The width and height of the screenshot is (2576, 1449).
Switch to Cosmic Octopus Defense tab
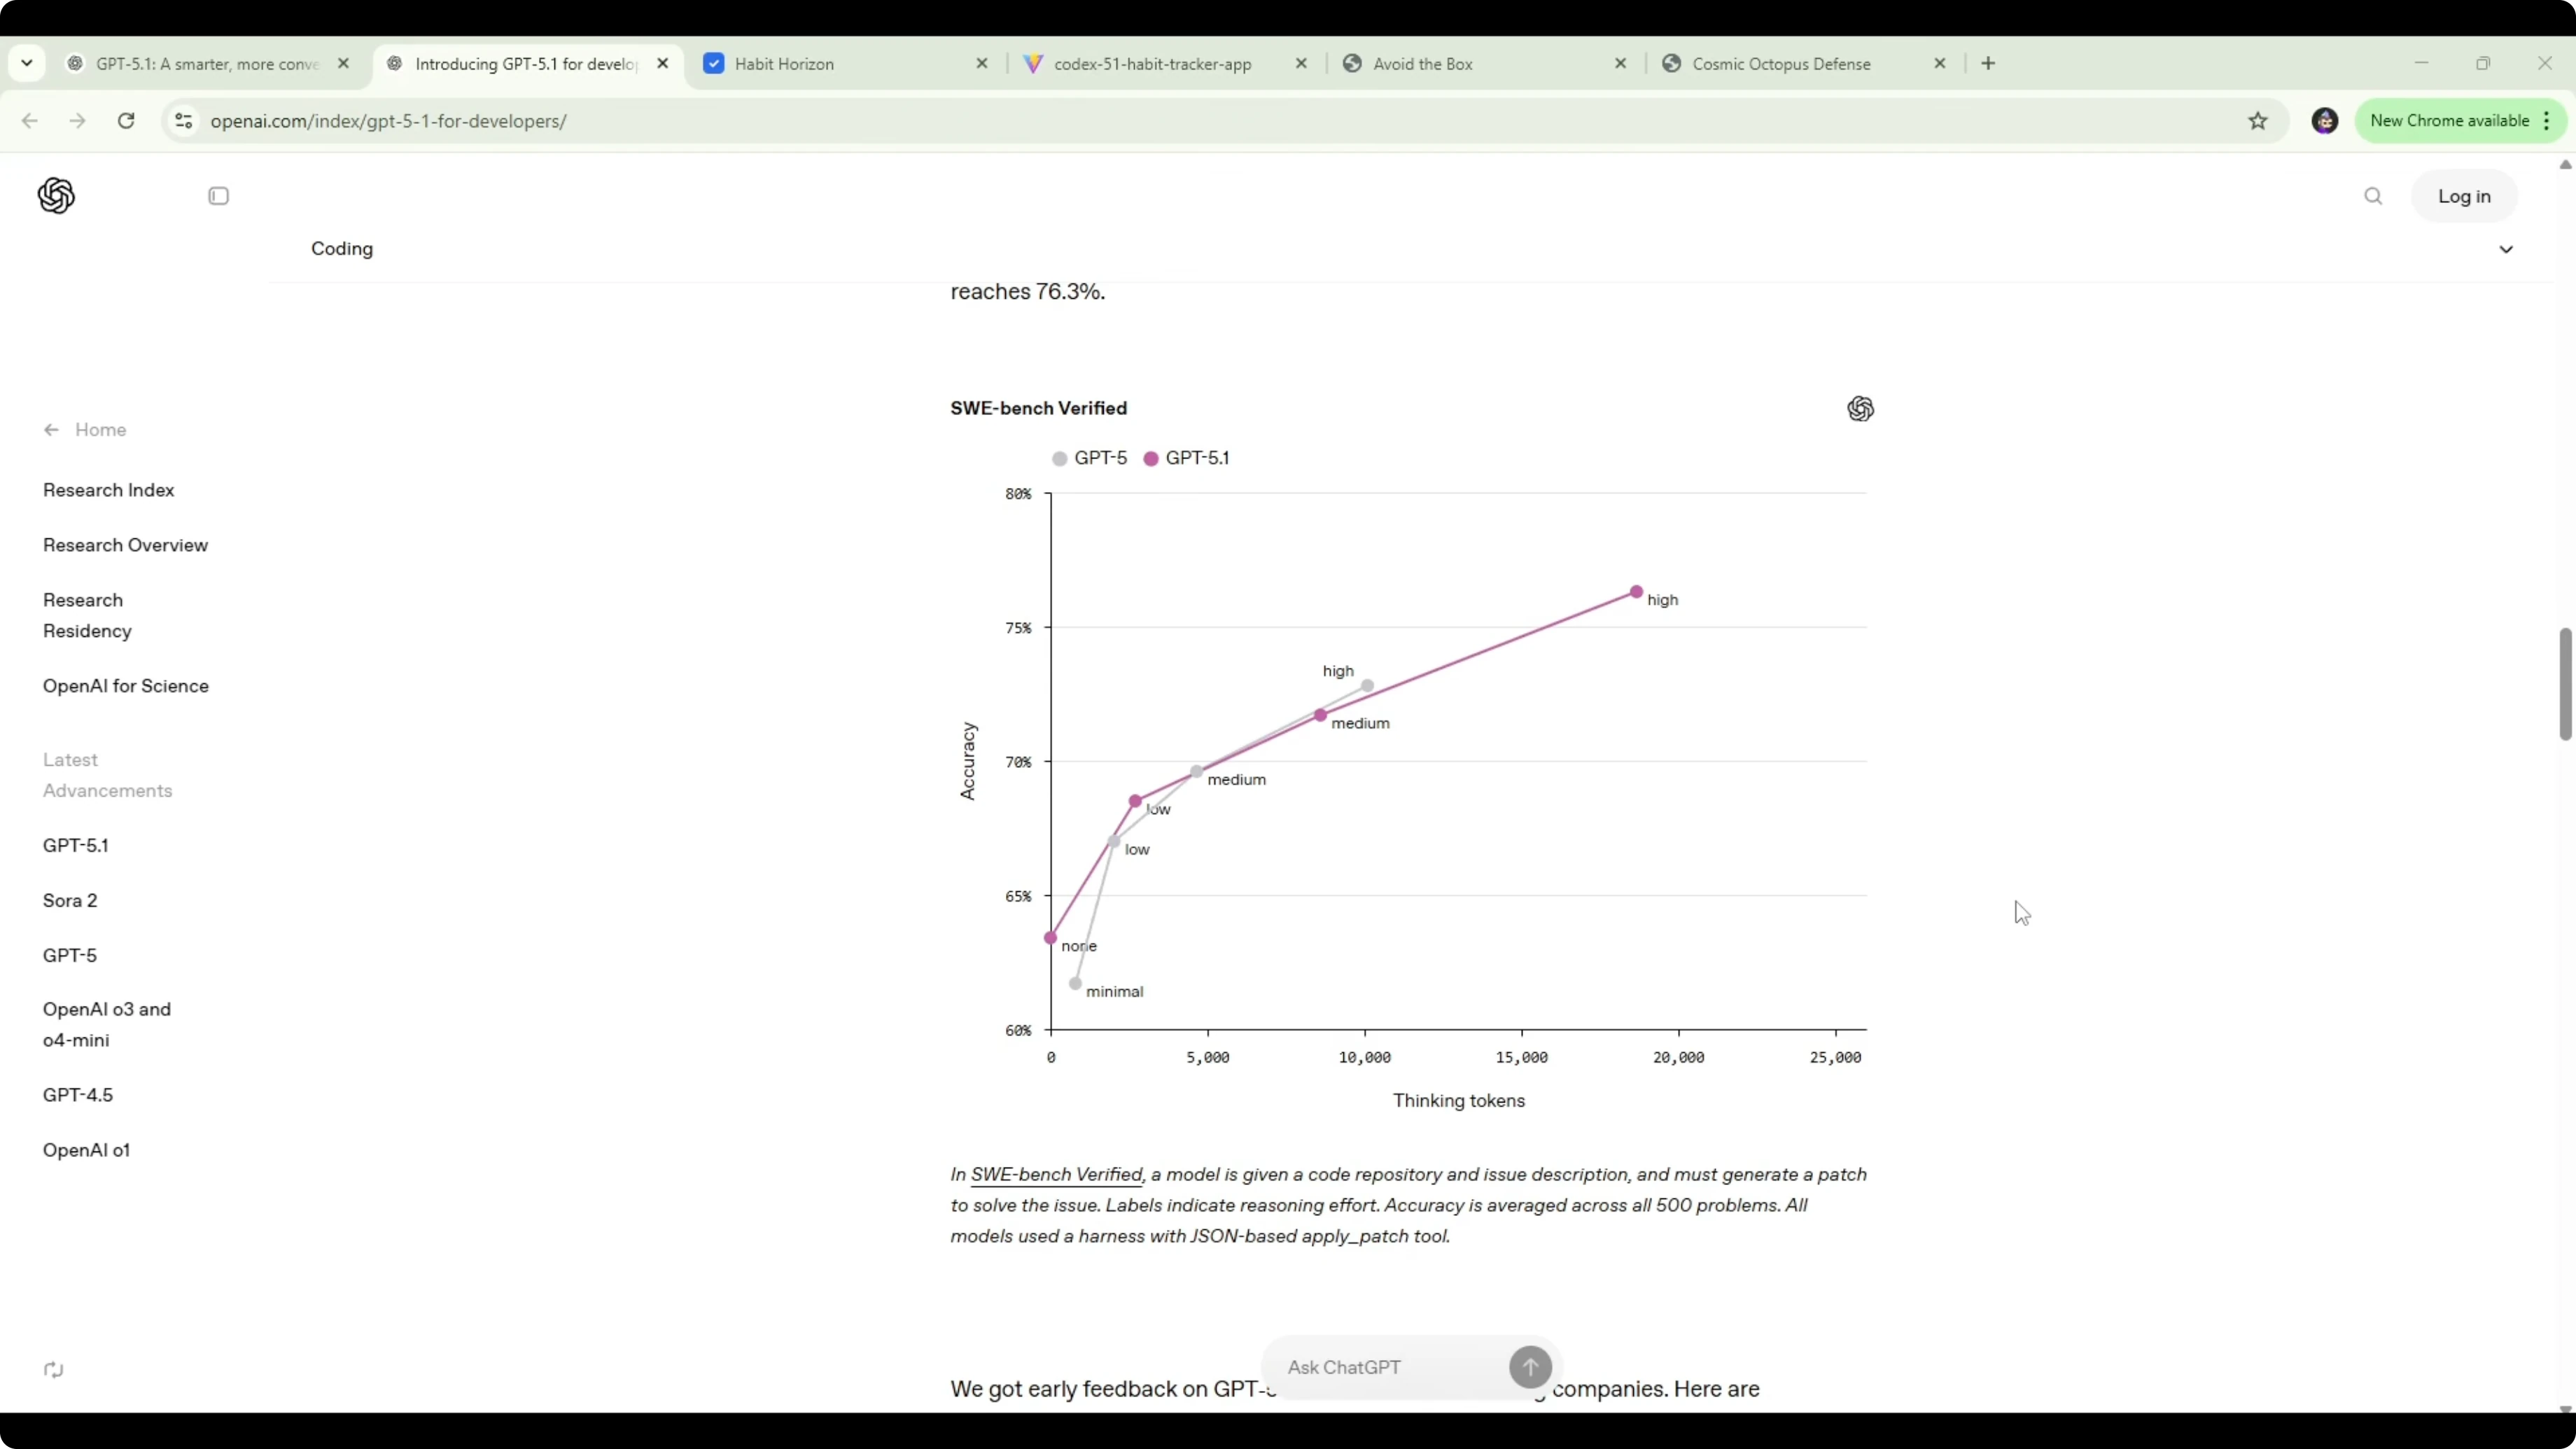coord(1780,64)
